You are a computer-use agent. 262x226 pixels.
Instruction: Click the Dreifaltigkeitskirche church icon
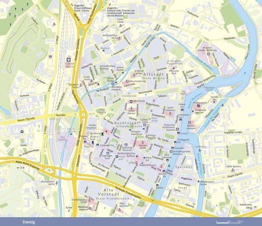[x=89, y=201]
